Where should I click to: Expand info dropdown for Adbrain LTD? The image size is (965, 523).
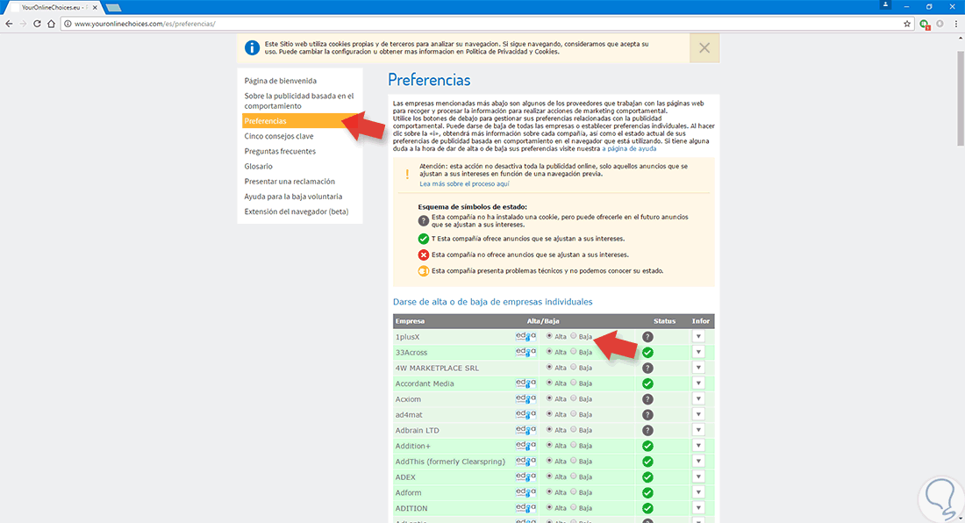click(698, 430)
